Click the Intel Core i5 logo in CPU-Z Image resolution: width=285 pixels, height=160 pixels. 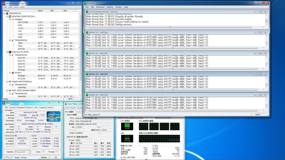pyautogui.click(x=53, y=116)
